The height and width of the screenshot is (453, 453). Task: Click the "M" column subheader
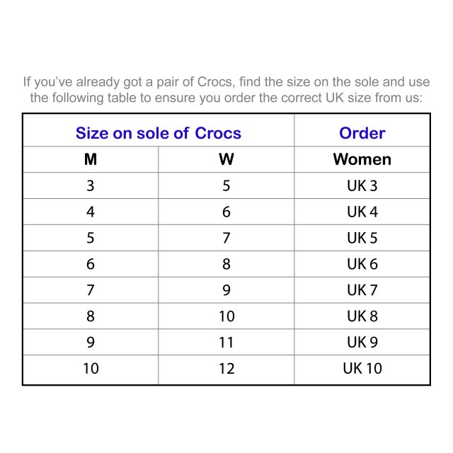[91, 159]
